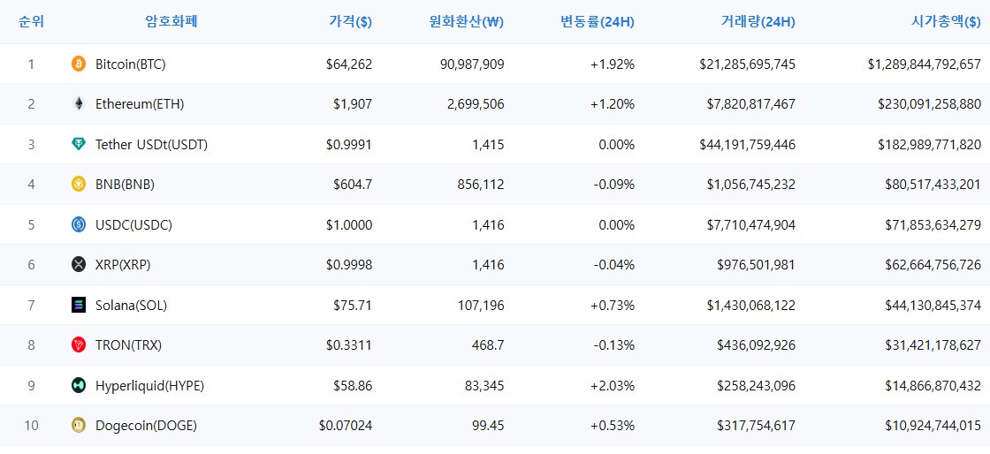Image resolution: width=990 pixels, height=454 pixels.
Task: Select XRP change rate -0.04%
Action: pyautogui.click(x=614, y=265)
